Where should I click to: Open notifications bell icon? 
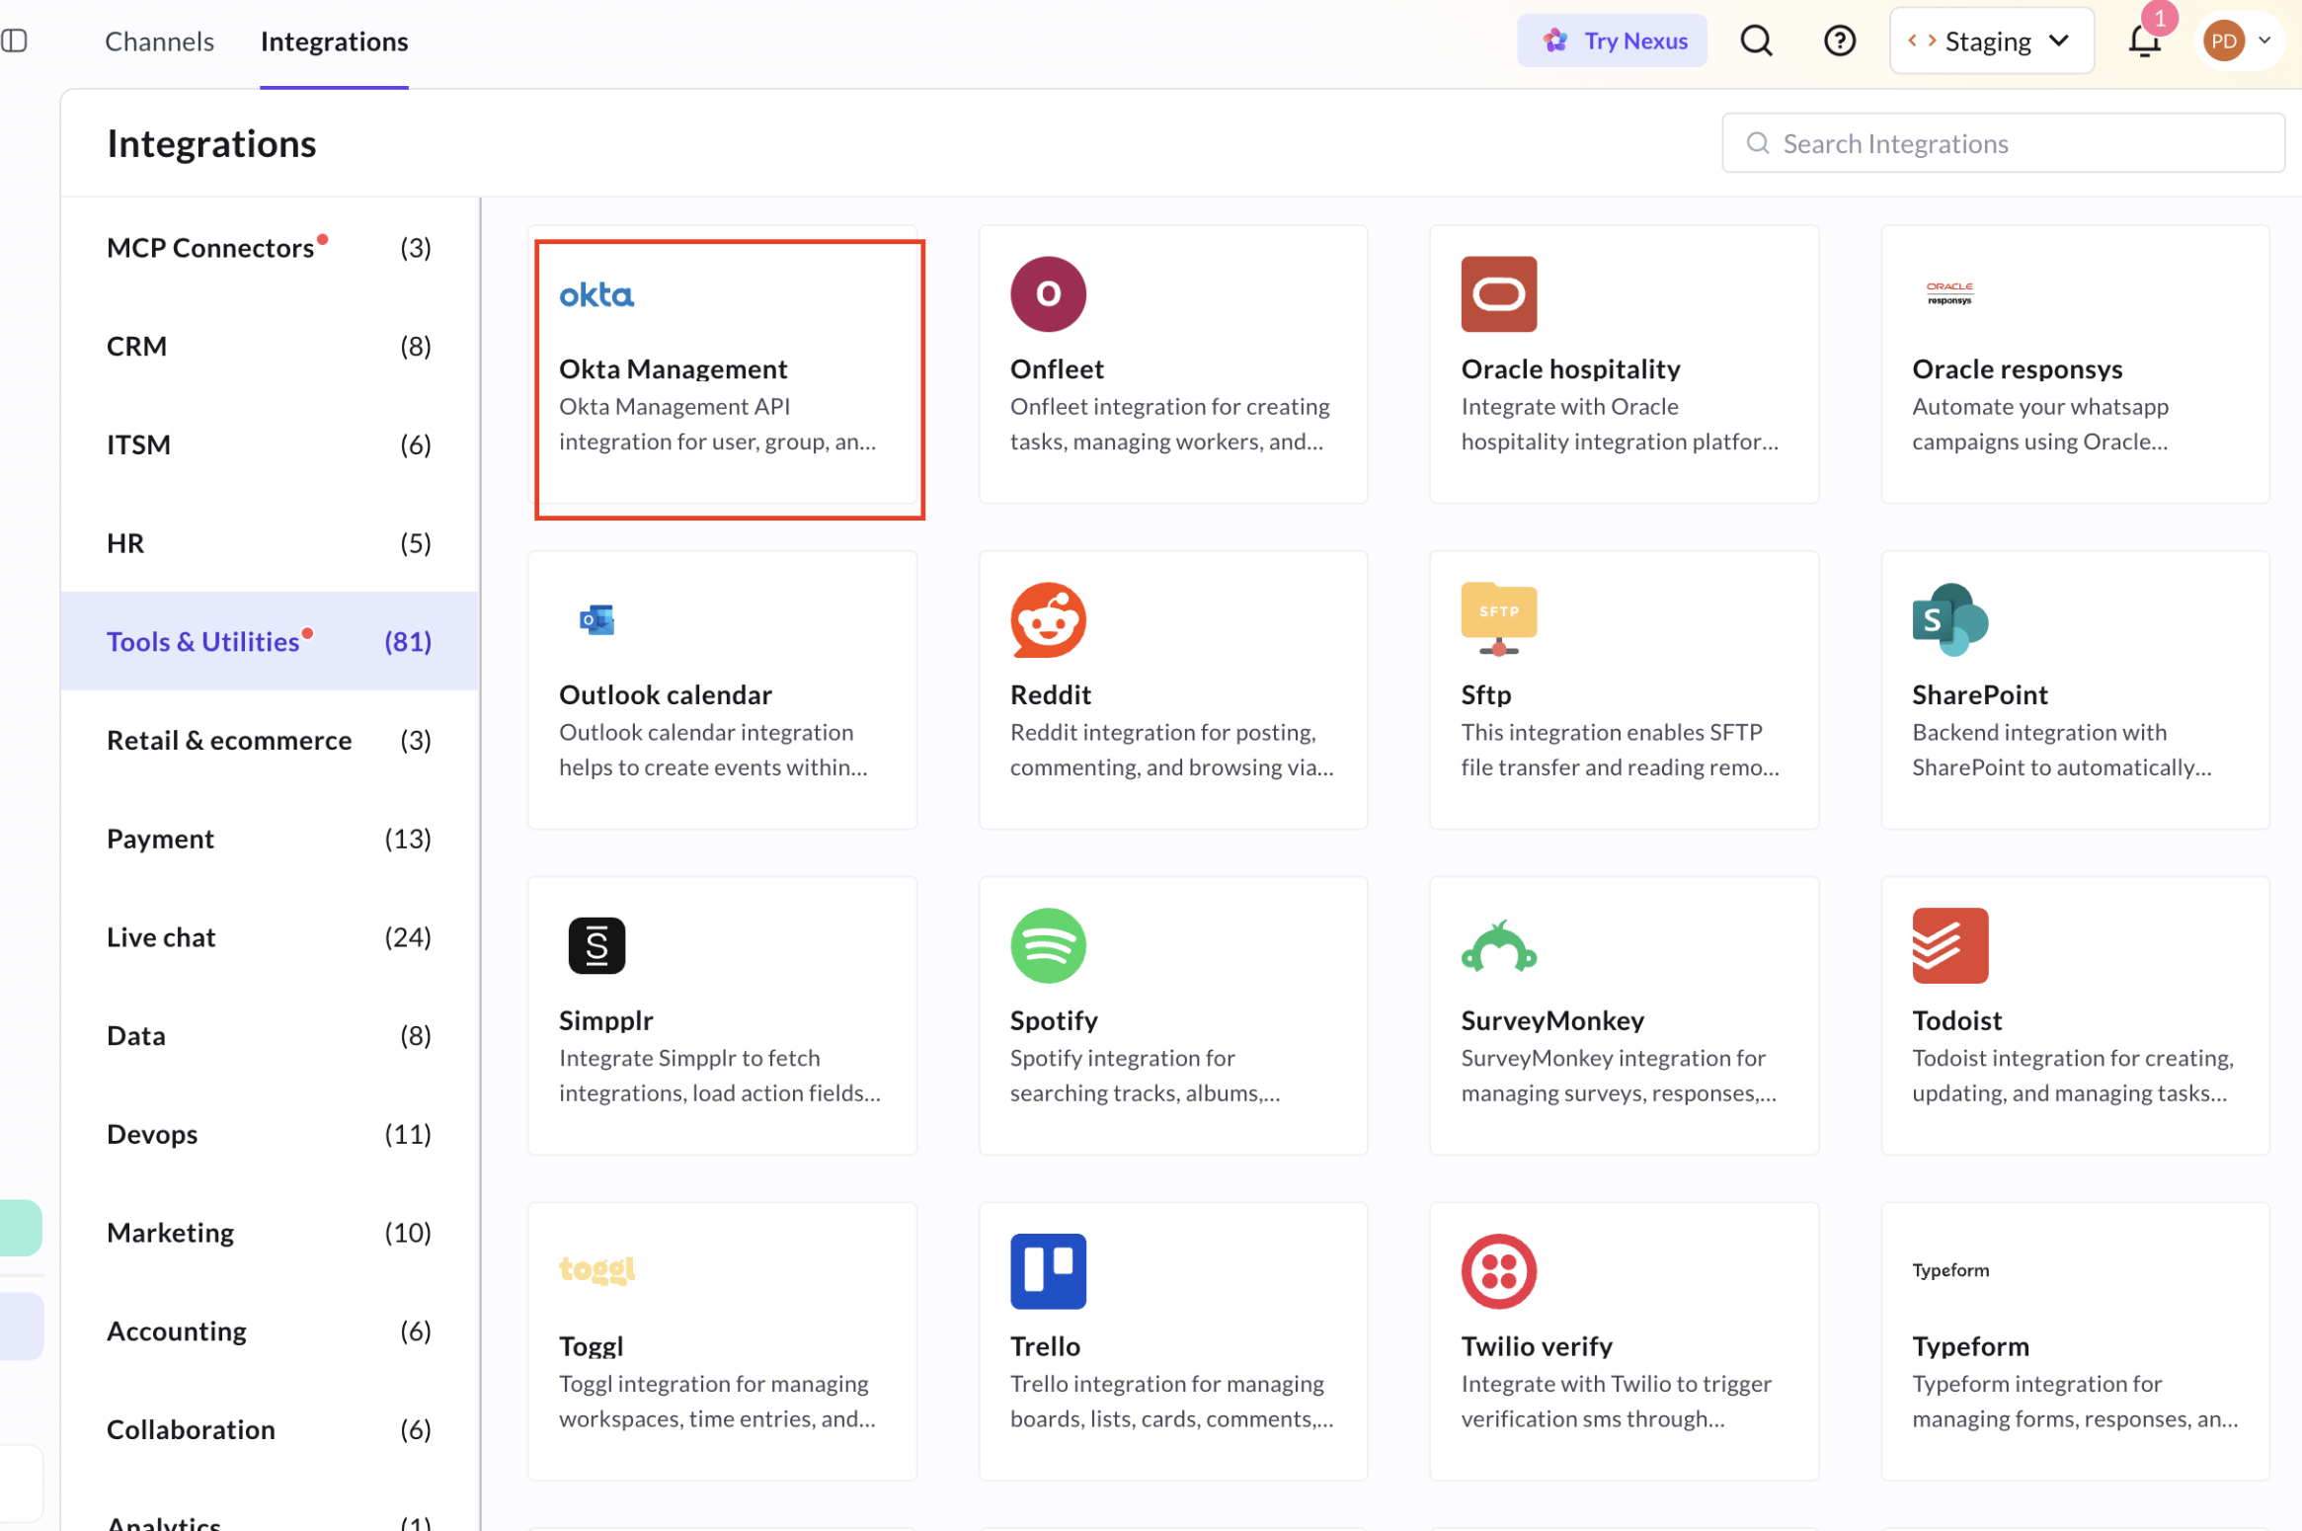point(2144,40)
